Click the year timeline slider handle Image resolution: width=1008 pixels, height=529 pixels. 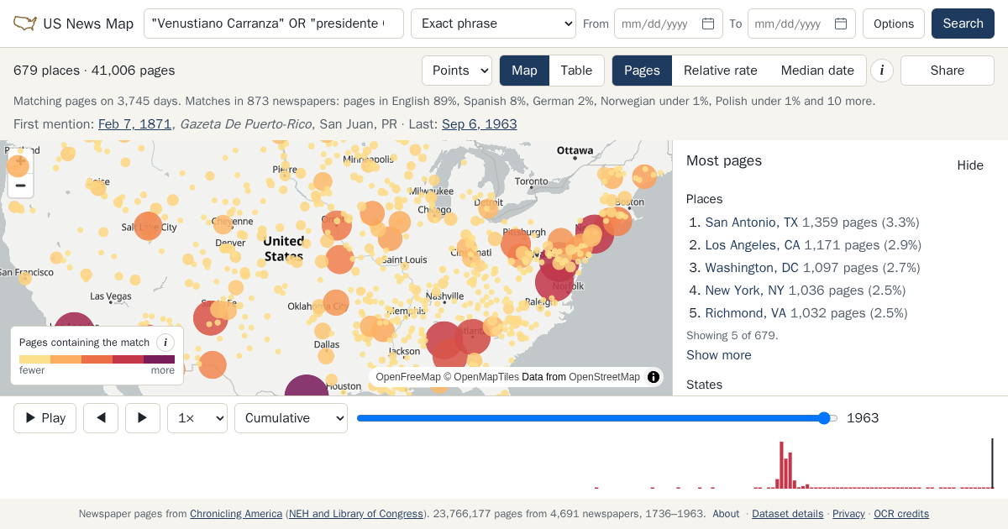click(x=824, y=418)
